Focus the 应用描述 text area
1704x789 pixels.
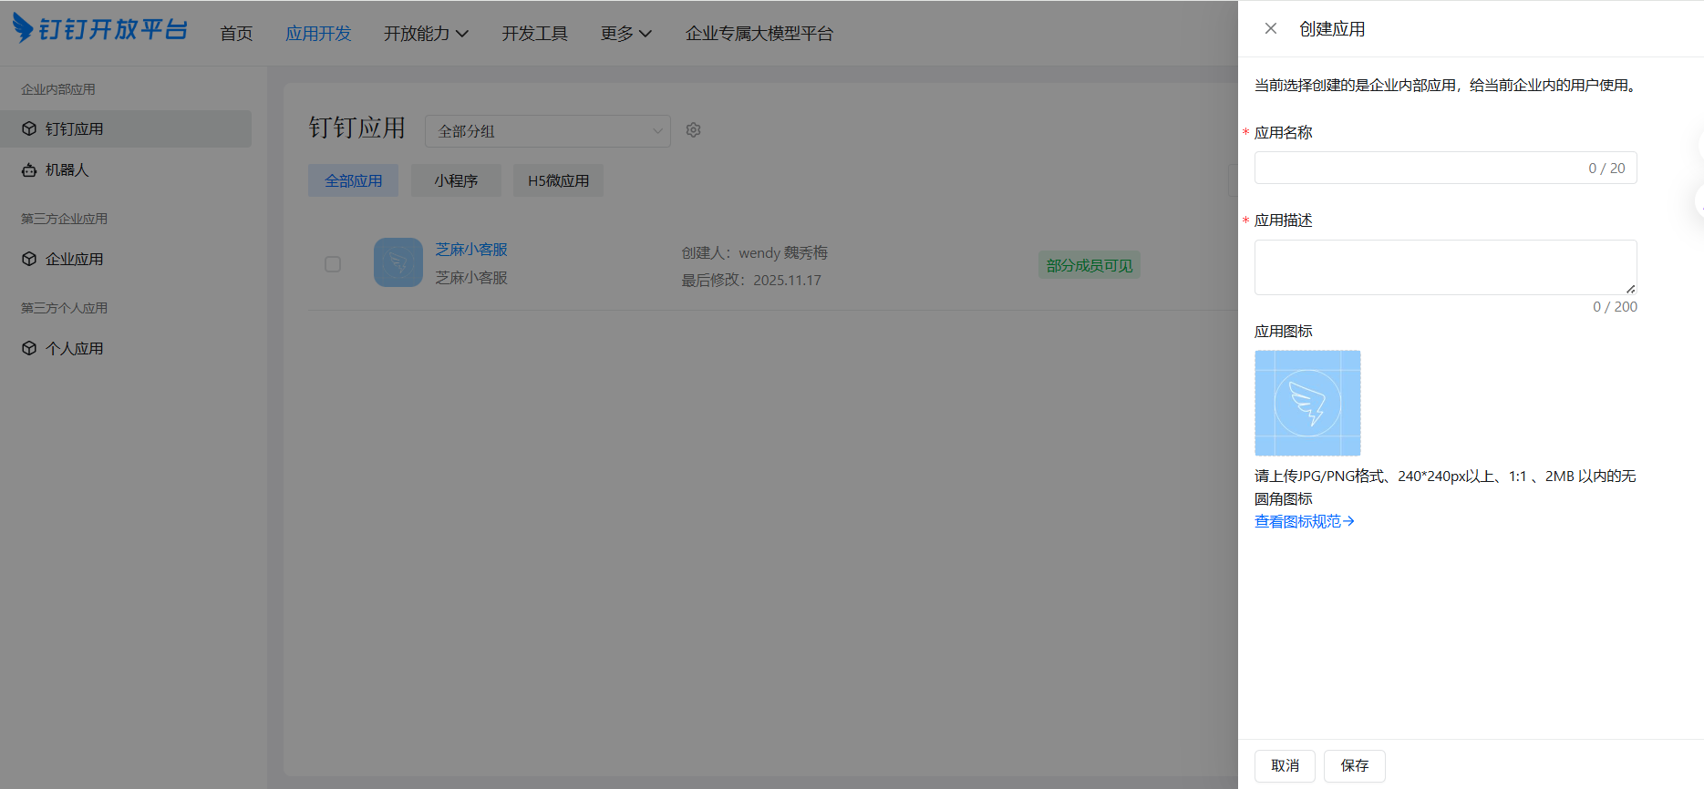[x=1446, y=267]
